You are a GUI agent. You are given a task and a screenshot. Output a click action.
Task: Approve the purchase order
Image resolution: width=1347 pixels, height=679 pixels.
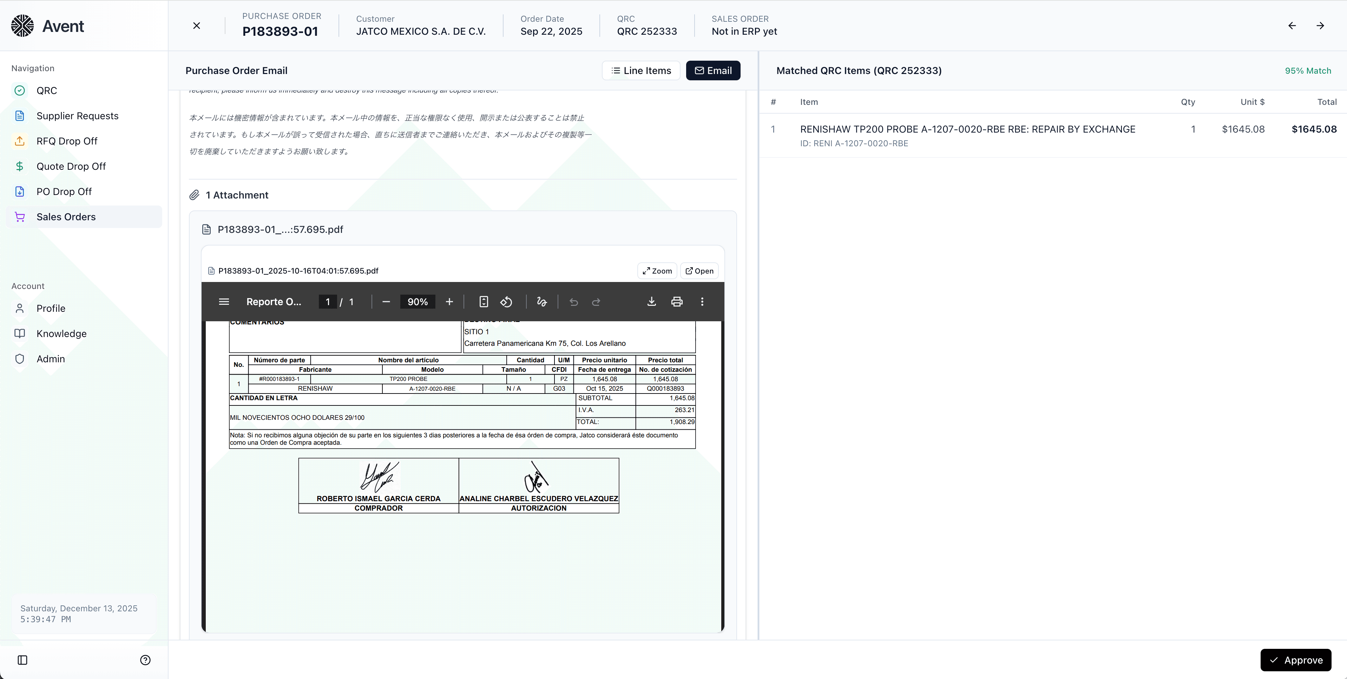[x=1295, y=660]
